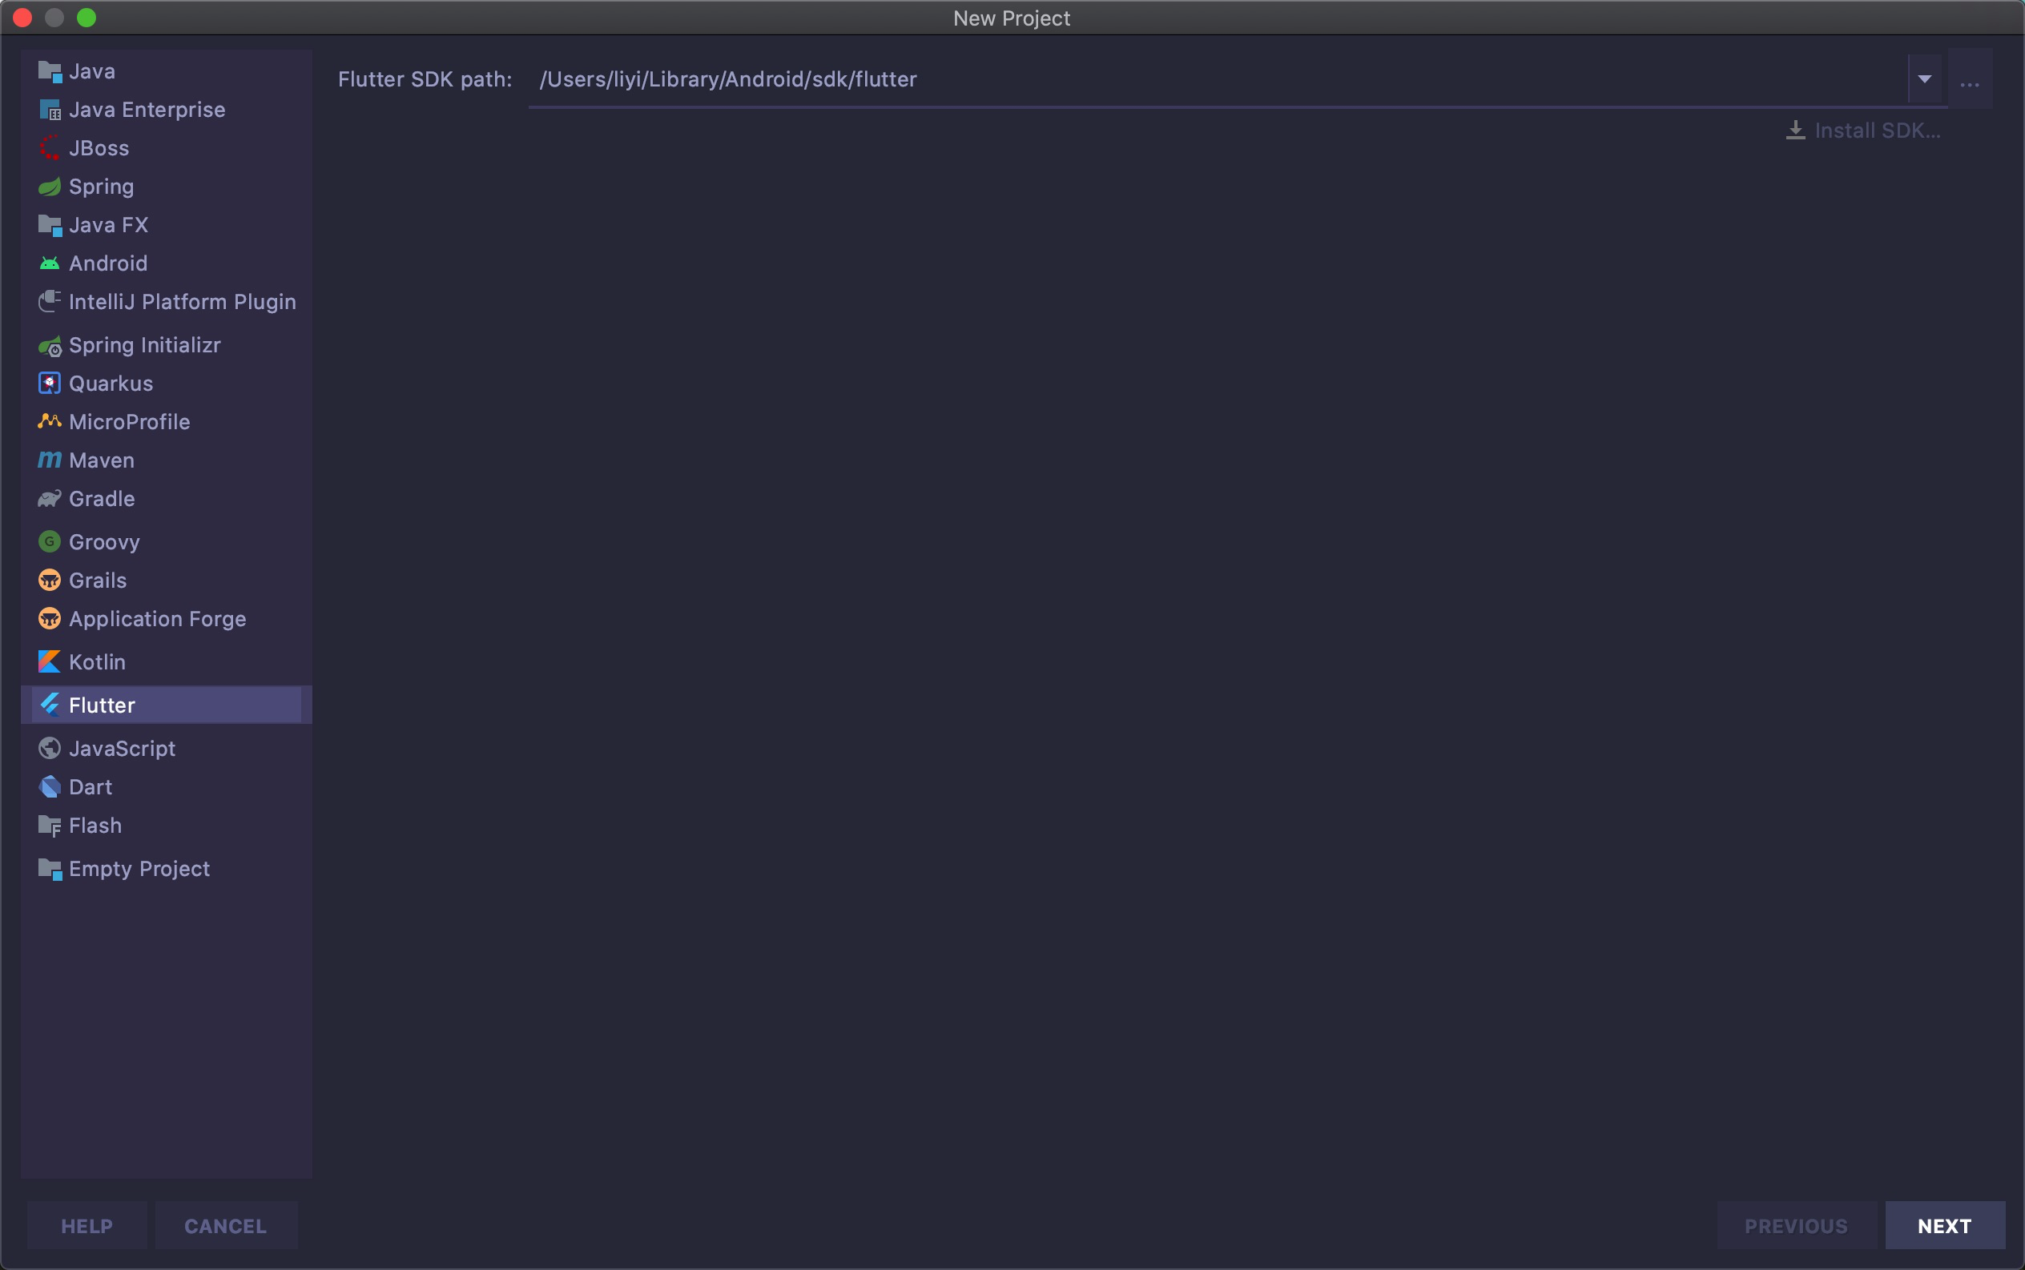Open the Quarkus project wizard
Screen dimensions: 2025x1270
[x=110, y=383]
